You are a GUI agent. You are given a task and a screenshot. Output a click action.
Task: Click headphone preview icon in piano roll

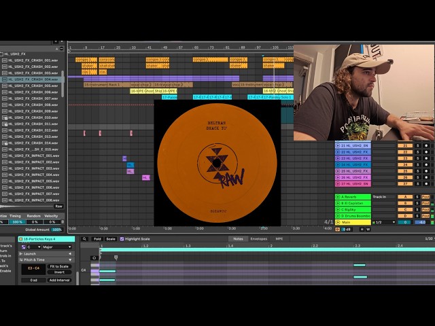click(94, 258)
